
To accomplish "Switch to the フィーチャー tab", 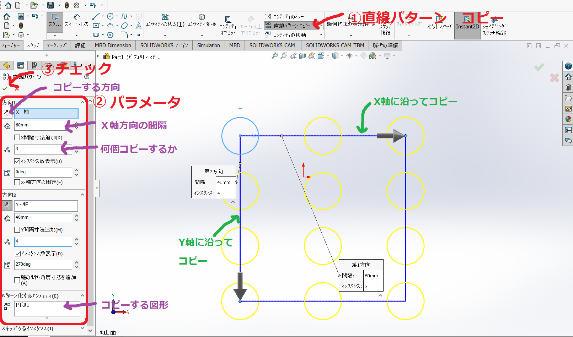I will 11,45.
